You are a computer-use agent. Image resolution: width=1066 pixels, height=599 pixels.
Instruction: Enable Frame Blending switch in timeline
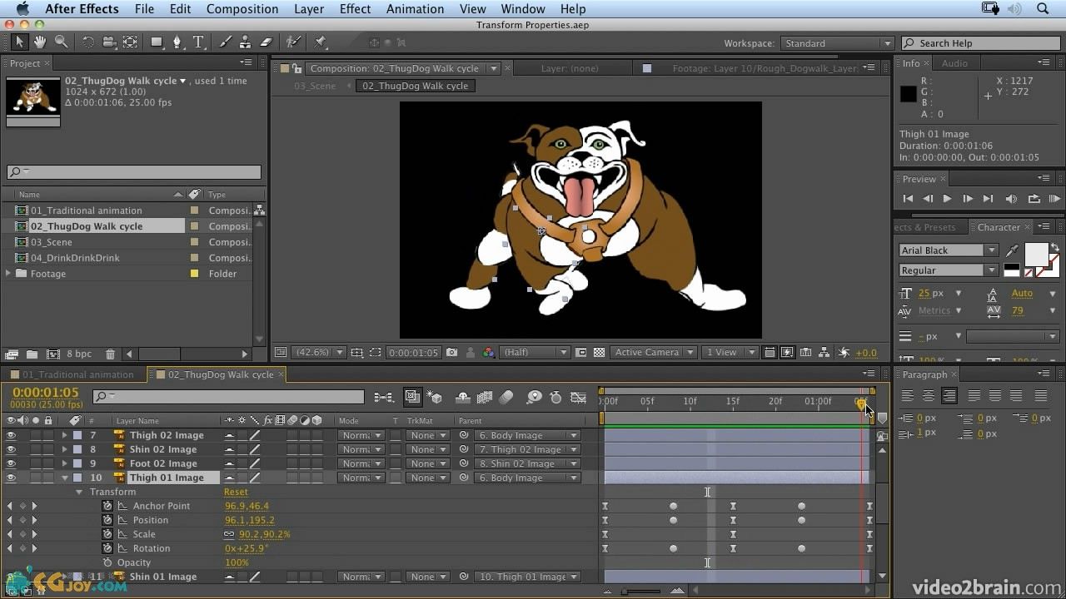pos(485,398)
